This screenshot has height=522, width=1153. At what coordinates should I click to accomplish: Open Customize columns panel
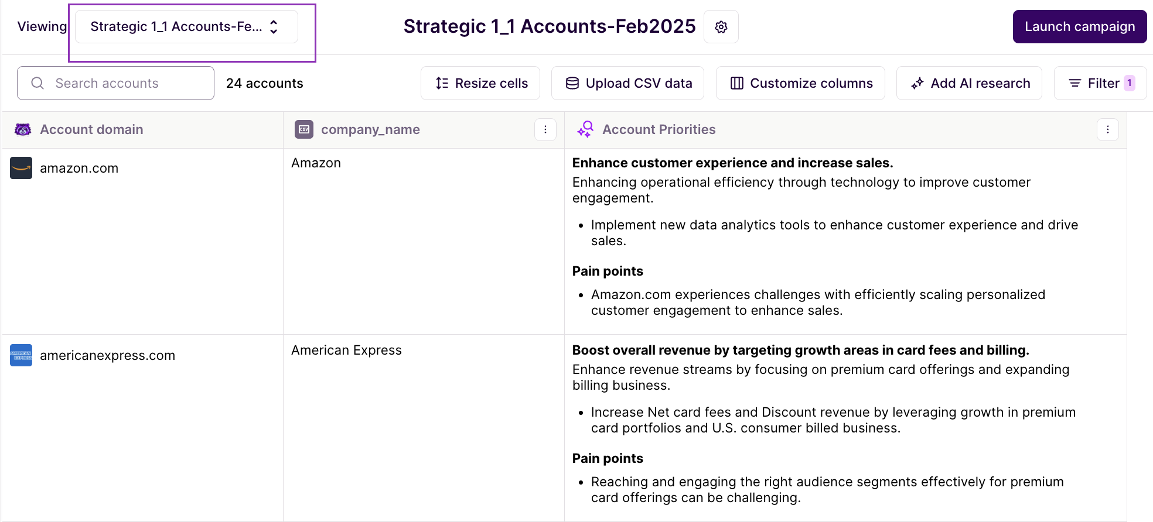pos(800,83)
